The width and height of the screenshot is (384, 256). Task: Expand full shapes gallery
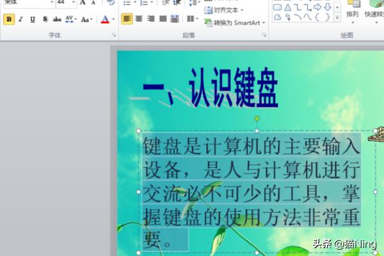coord(337,18)
